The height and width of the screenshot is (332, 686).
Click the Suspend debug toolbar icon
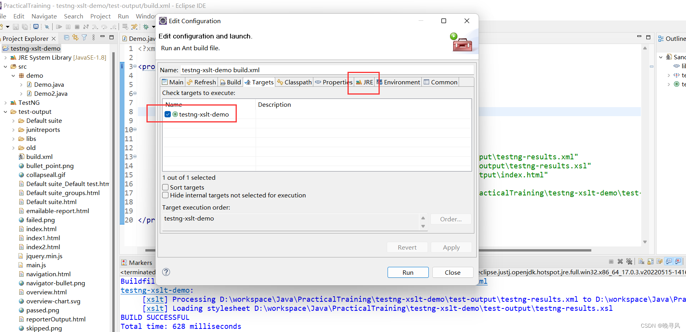pyautogui.click(x=68, y=27)
